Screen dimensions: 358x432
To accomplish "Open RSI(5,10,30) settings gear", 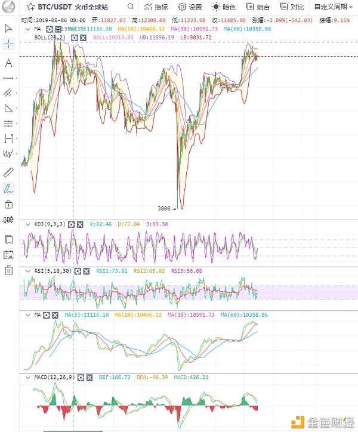I will coord(78,271).
